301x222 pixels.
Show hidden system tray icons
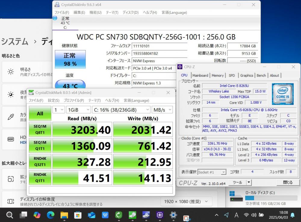pos(216,215)
